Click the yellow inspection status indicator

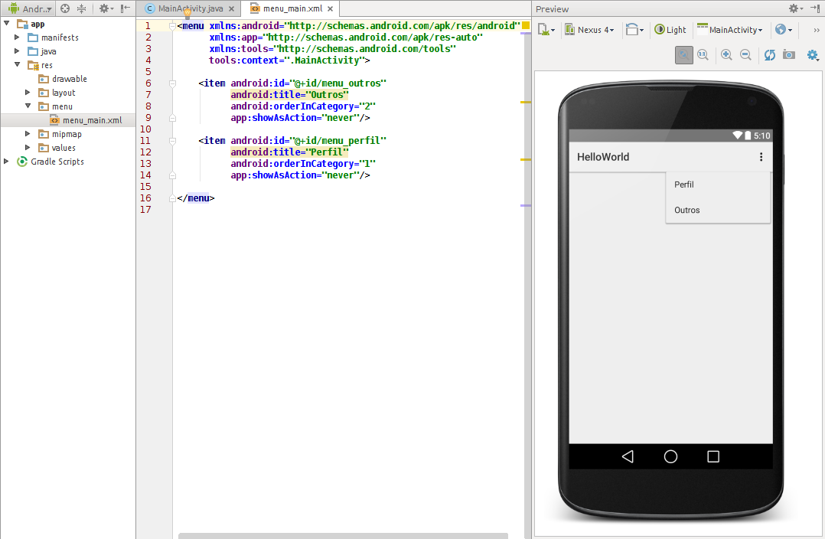pos(526,25)
